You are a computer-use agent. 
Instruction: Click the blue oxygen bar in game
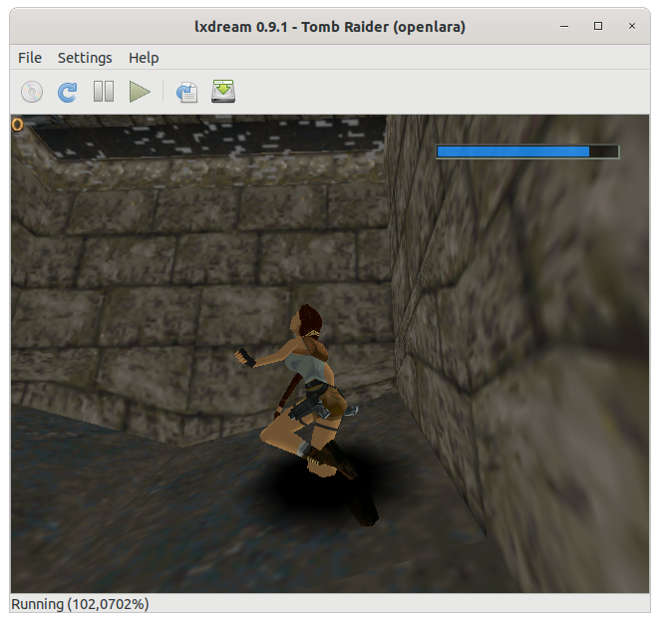[x=527, y=152]
